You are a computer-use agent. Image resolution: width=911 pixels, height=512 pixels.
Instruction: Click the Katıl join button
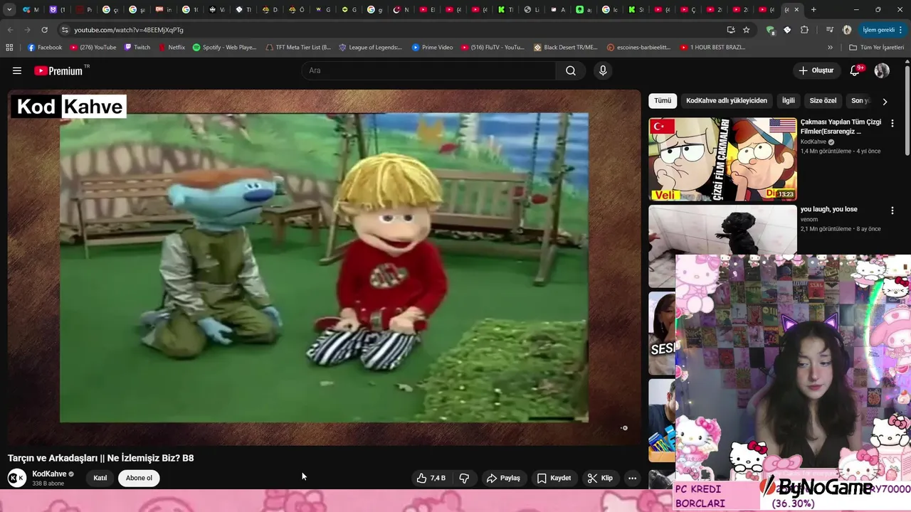pos(100,478)
